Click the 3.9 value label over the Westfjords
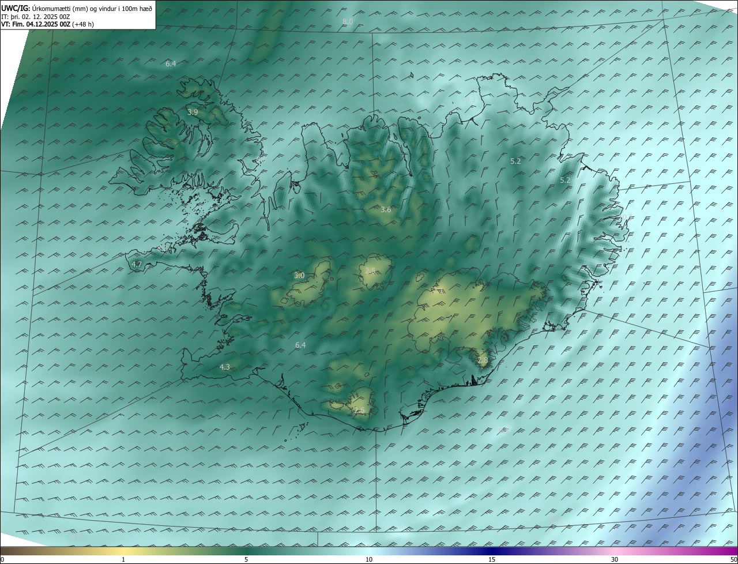 pyautogui.click(x=193, y=112)
